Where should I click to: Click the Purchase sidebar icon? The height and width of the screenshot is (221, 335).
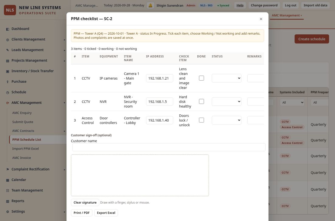[x=8, y=82]
